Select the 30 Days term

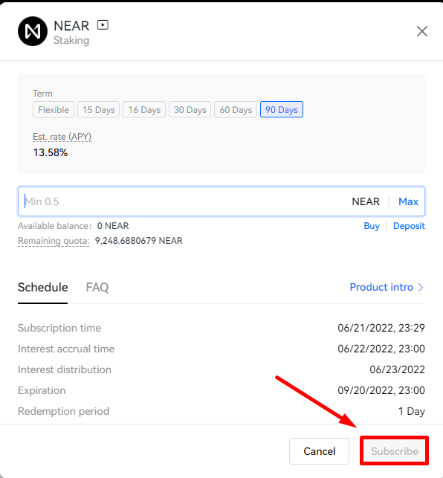(x=190, y=109)
